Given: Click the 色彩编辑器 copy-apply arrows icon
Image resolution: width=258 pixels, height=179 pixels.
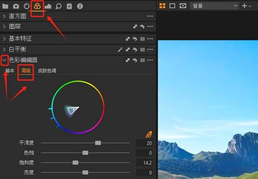Looking at the screenshot, I should point(128,60).
